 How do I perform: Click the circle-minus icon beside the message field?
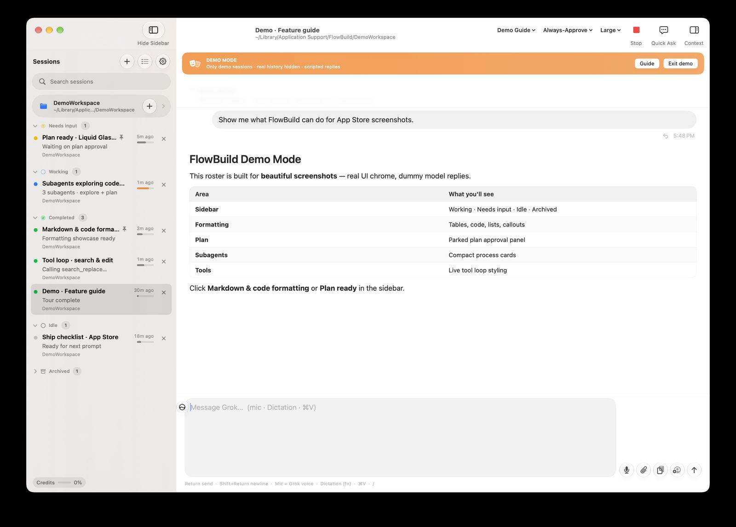[x=182, y=407]
